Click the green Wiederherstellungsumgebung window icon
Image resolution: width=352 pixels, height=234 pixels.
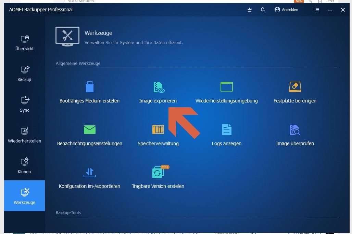point(227,87)
